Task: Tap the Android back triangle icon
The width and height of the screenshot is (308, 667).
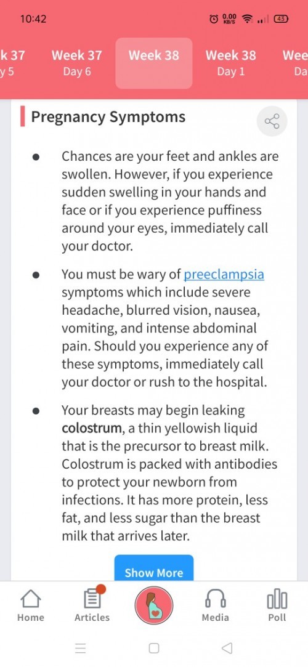Action: click(x=227, y=648)
